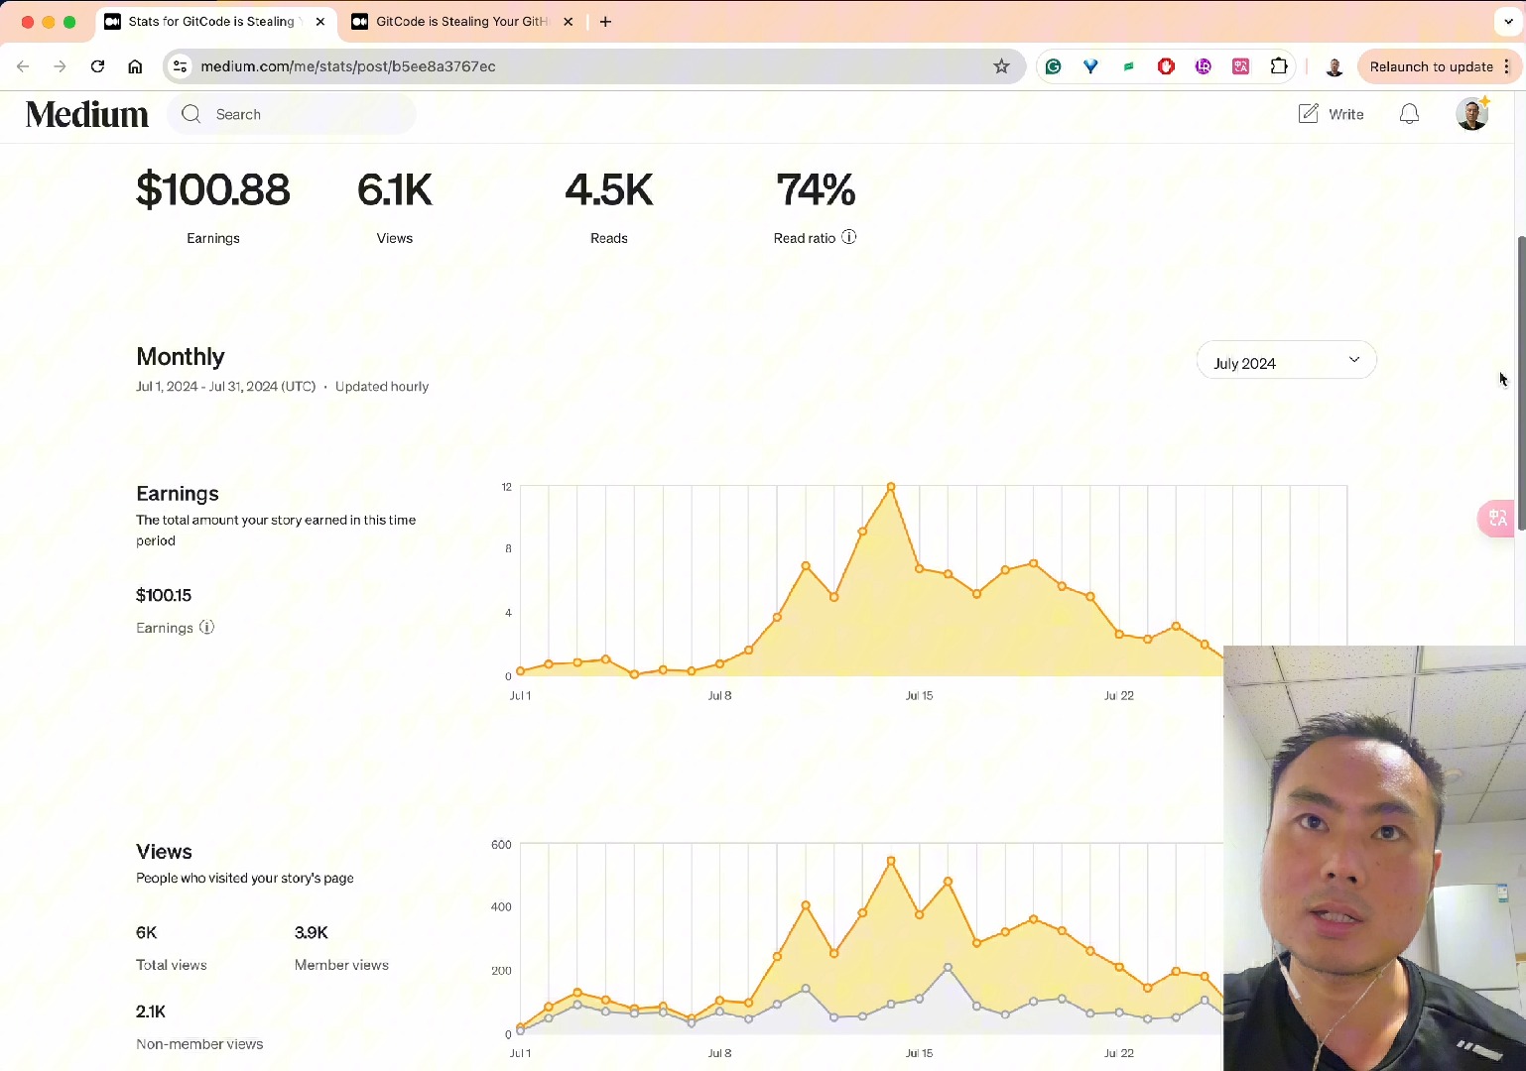Click the $100.15 monthly earnings value
The width and height of the screenshot is (1526, 1071).
click(164, 595)
